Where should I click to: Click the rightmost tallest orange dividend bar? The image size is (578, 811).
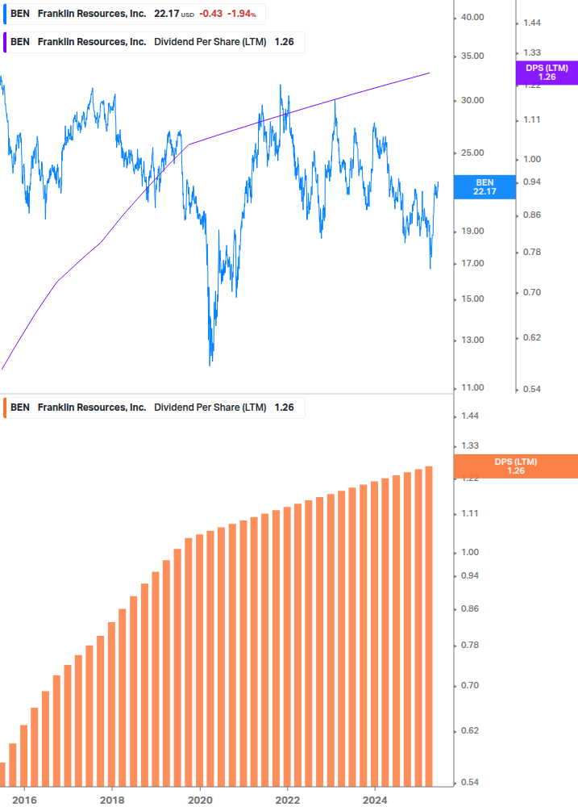click(429, 626)
